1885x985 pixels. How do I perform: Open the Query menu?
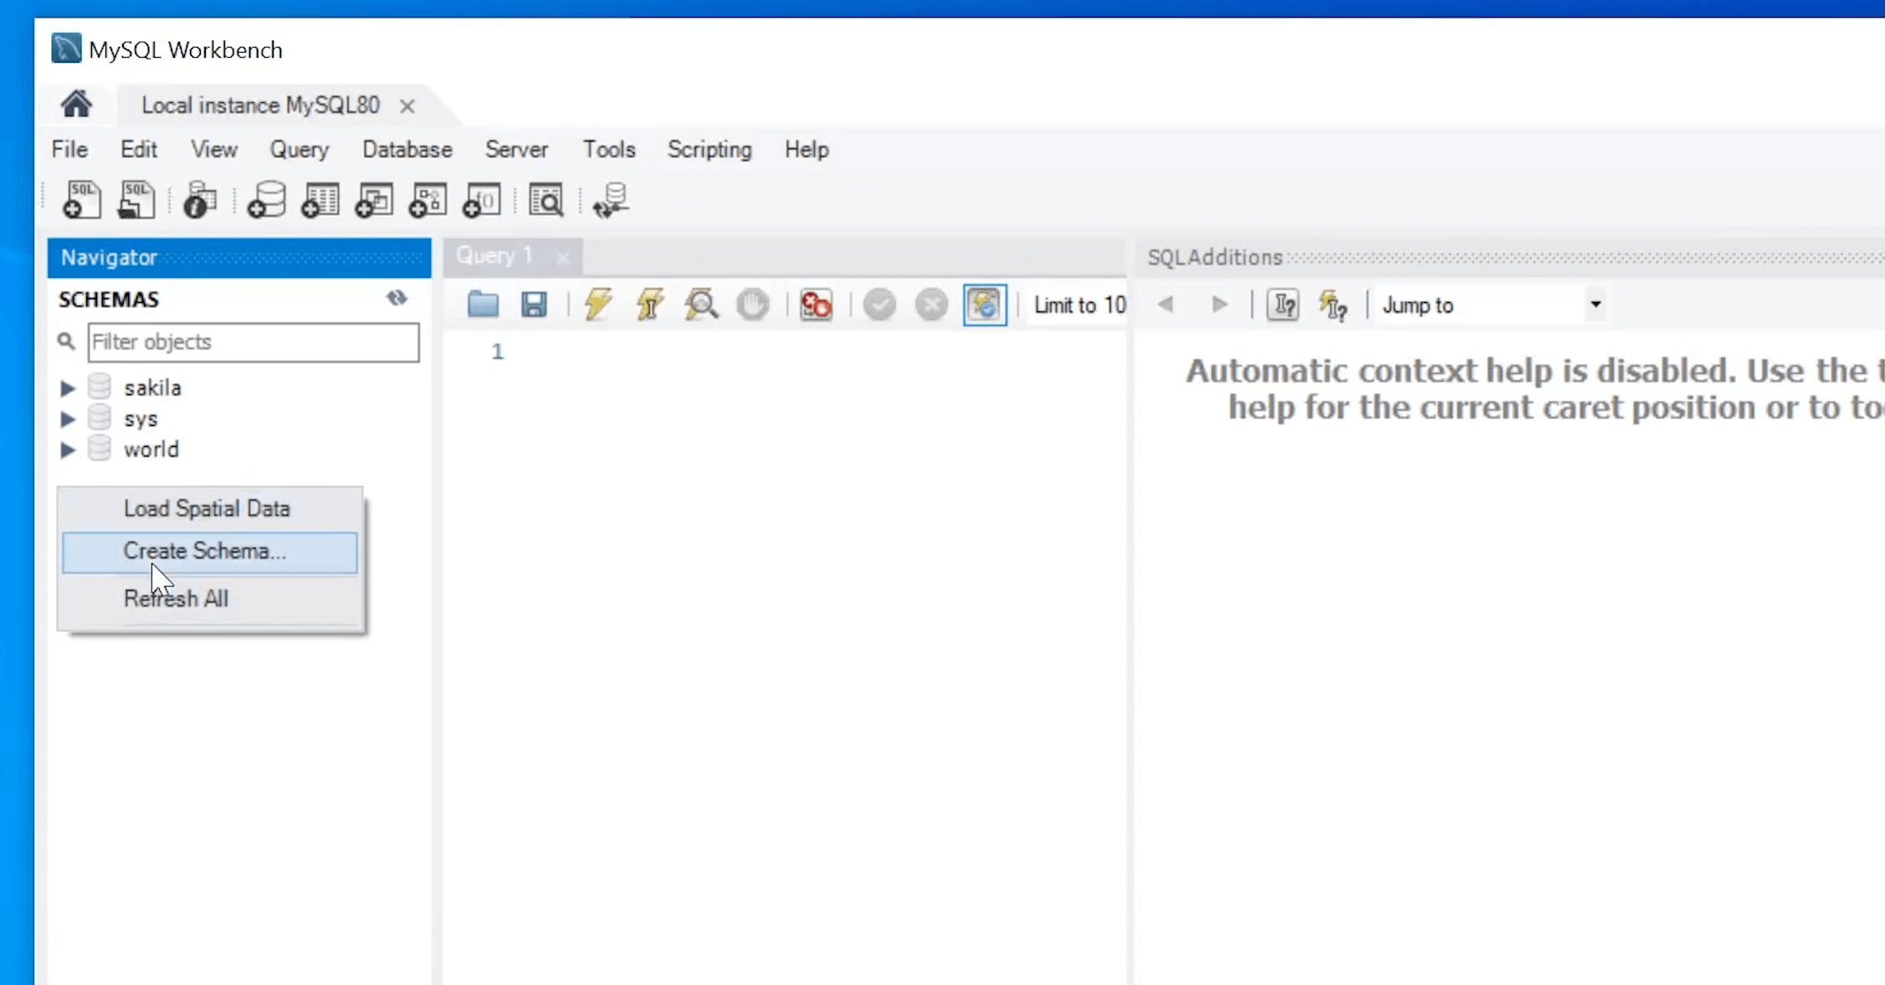(x=299, y=150)
